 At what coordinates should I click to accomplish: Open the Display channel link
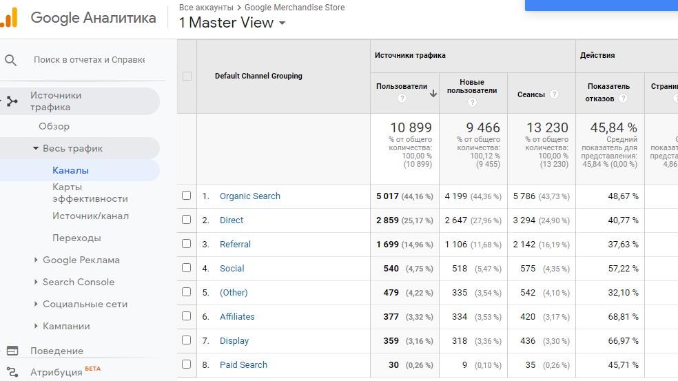pyautogui.click(x=234, y=341)
